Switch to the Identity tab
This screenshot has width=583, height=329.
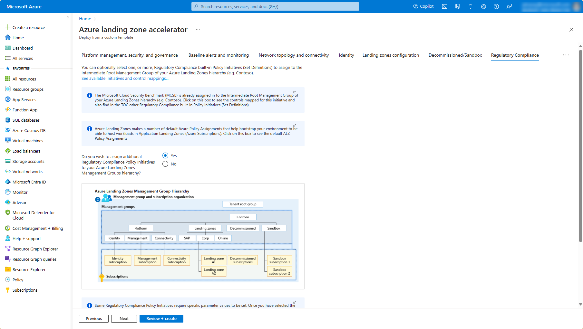click(x=346, y=55)
